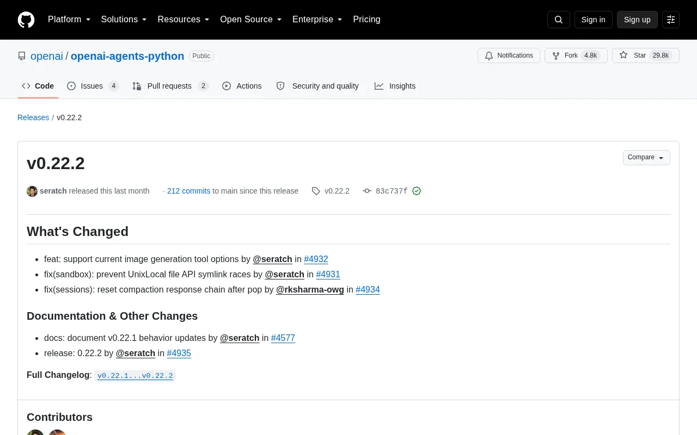The image size is (697, 435).
Task: Click the Notifications bell button
Action: (x=509, y=55)
